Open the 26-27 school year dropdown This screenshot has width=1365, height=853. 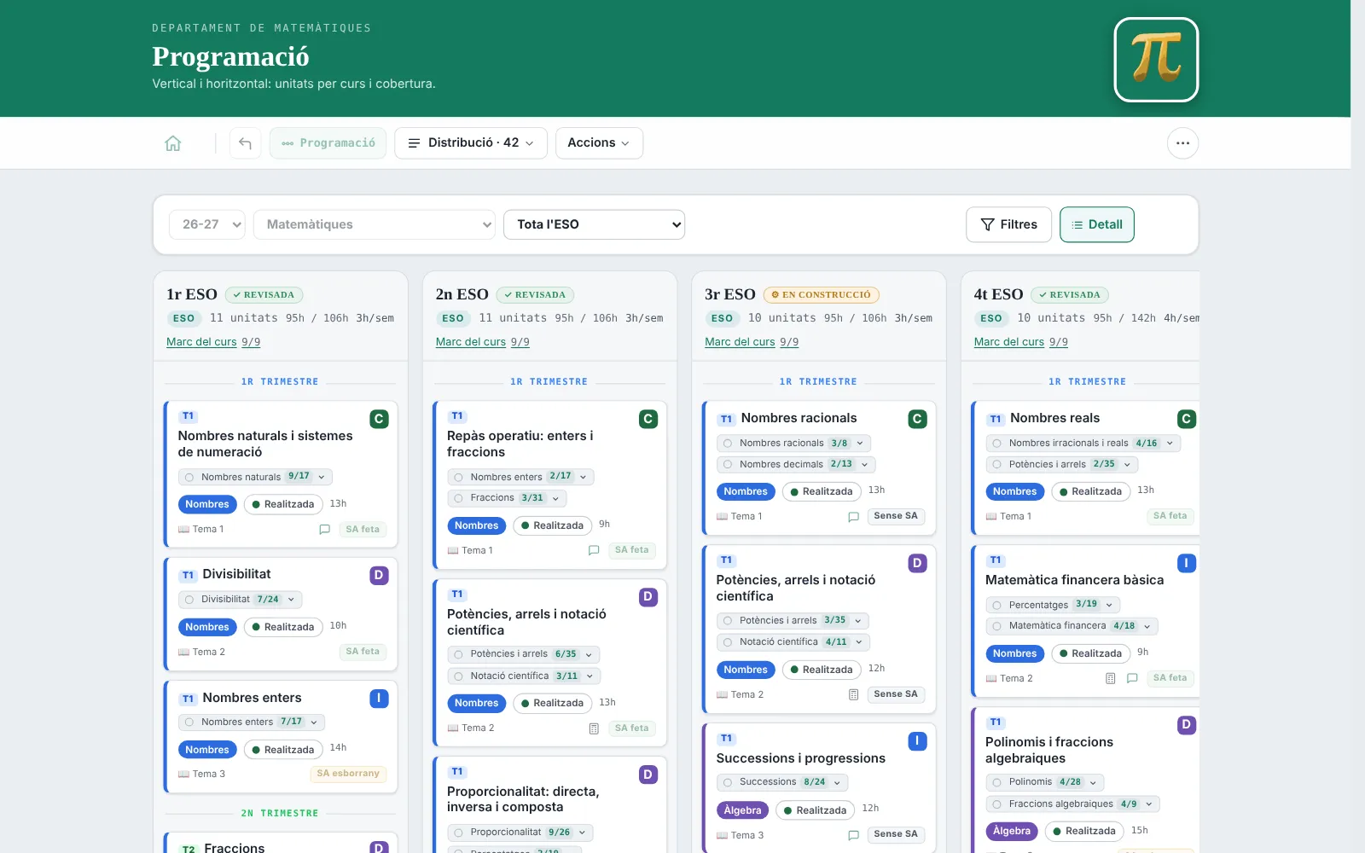click(207, 224)
